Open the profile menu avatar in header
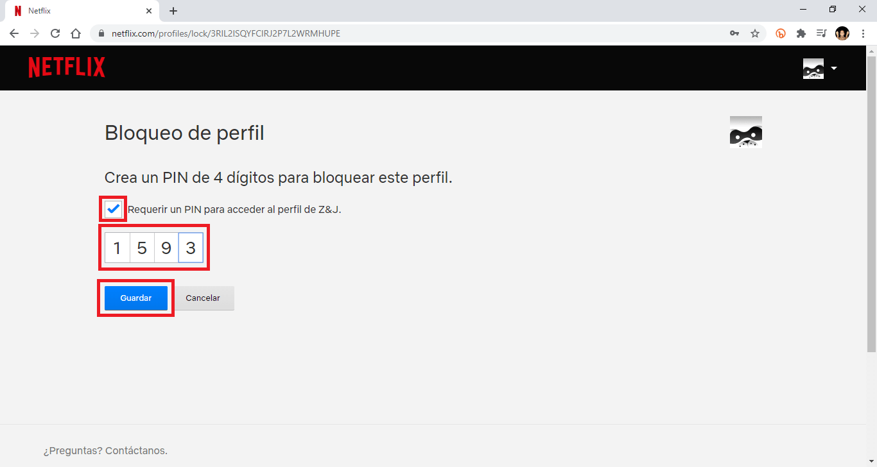The height and width of the screenshot is (467, 877). click(813, 68)
